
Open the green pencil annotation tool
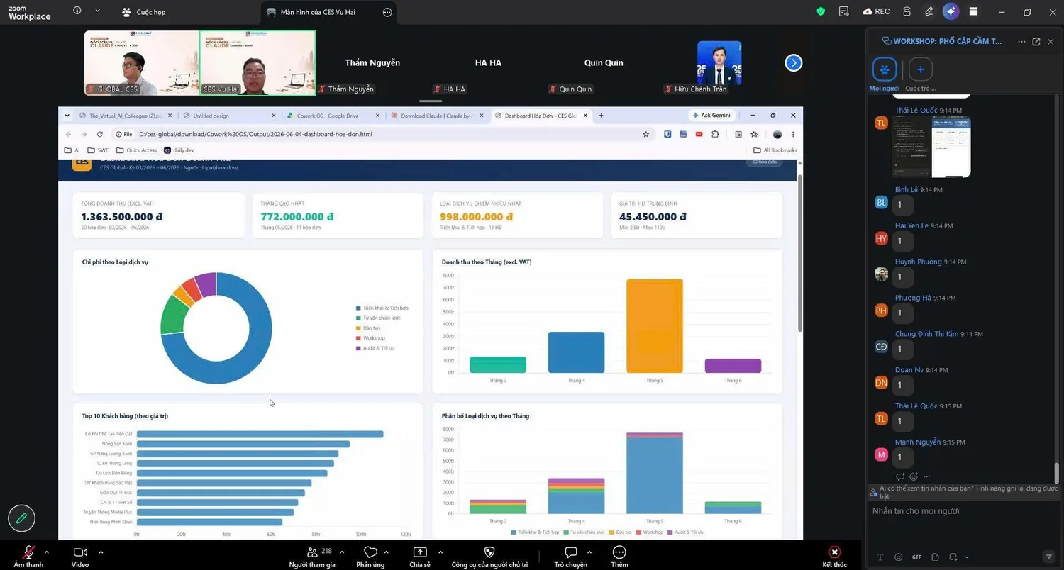21,518
